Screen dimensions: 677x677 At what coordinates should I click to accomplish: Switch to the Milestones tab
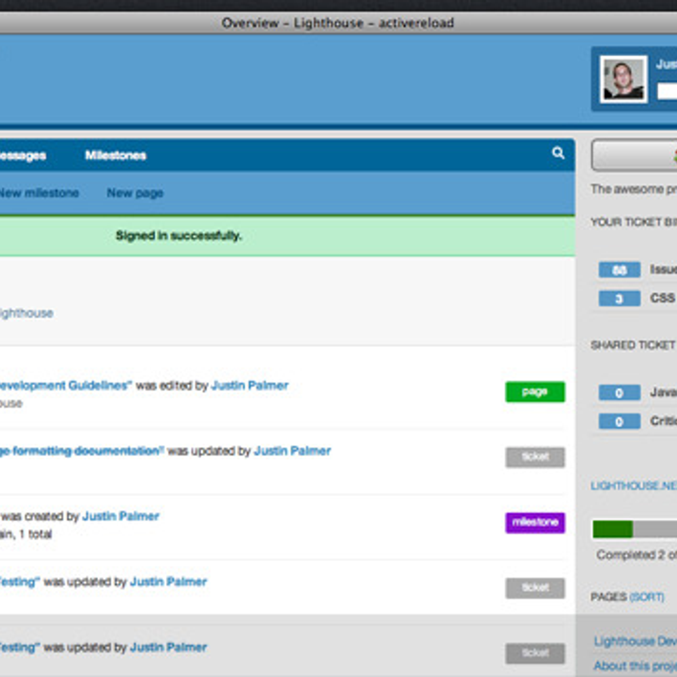pos(116,155)
